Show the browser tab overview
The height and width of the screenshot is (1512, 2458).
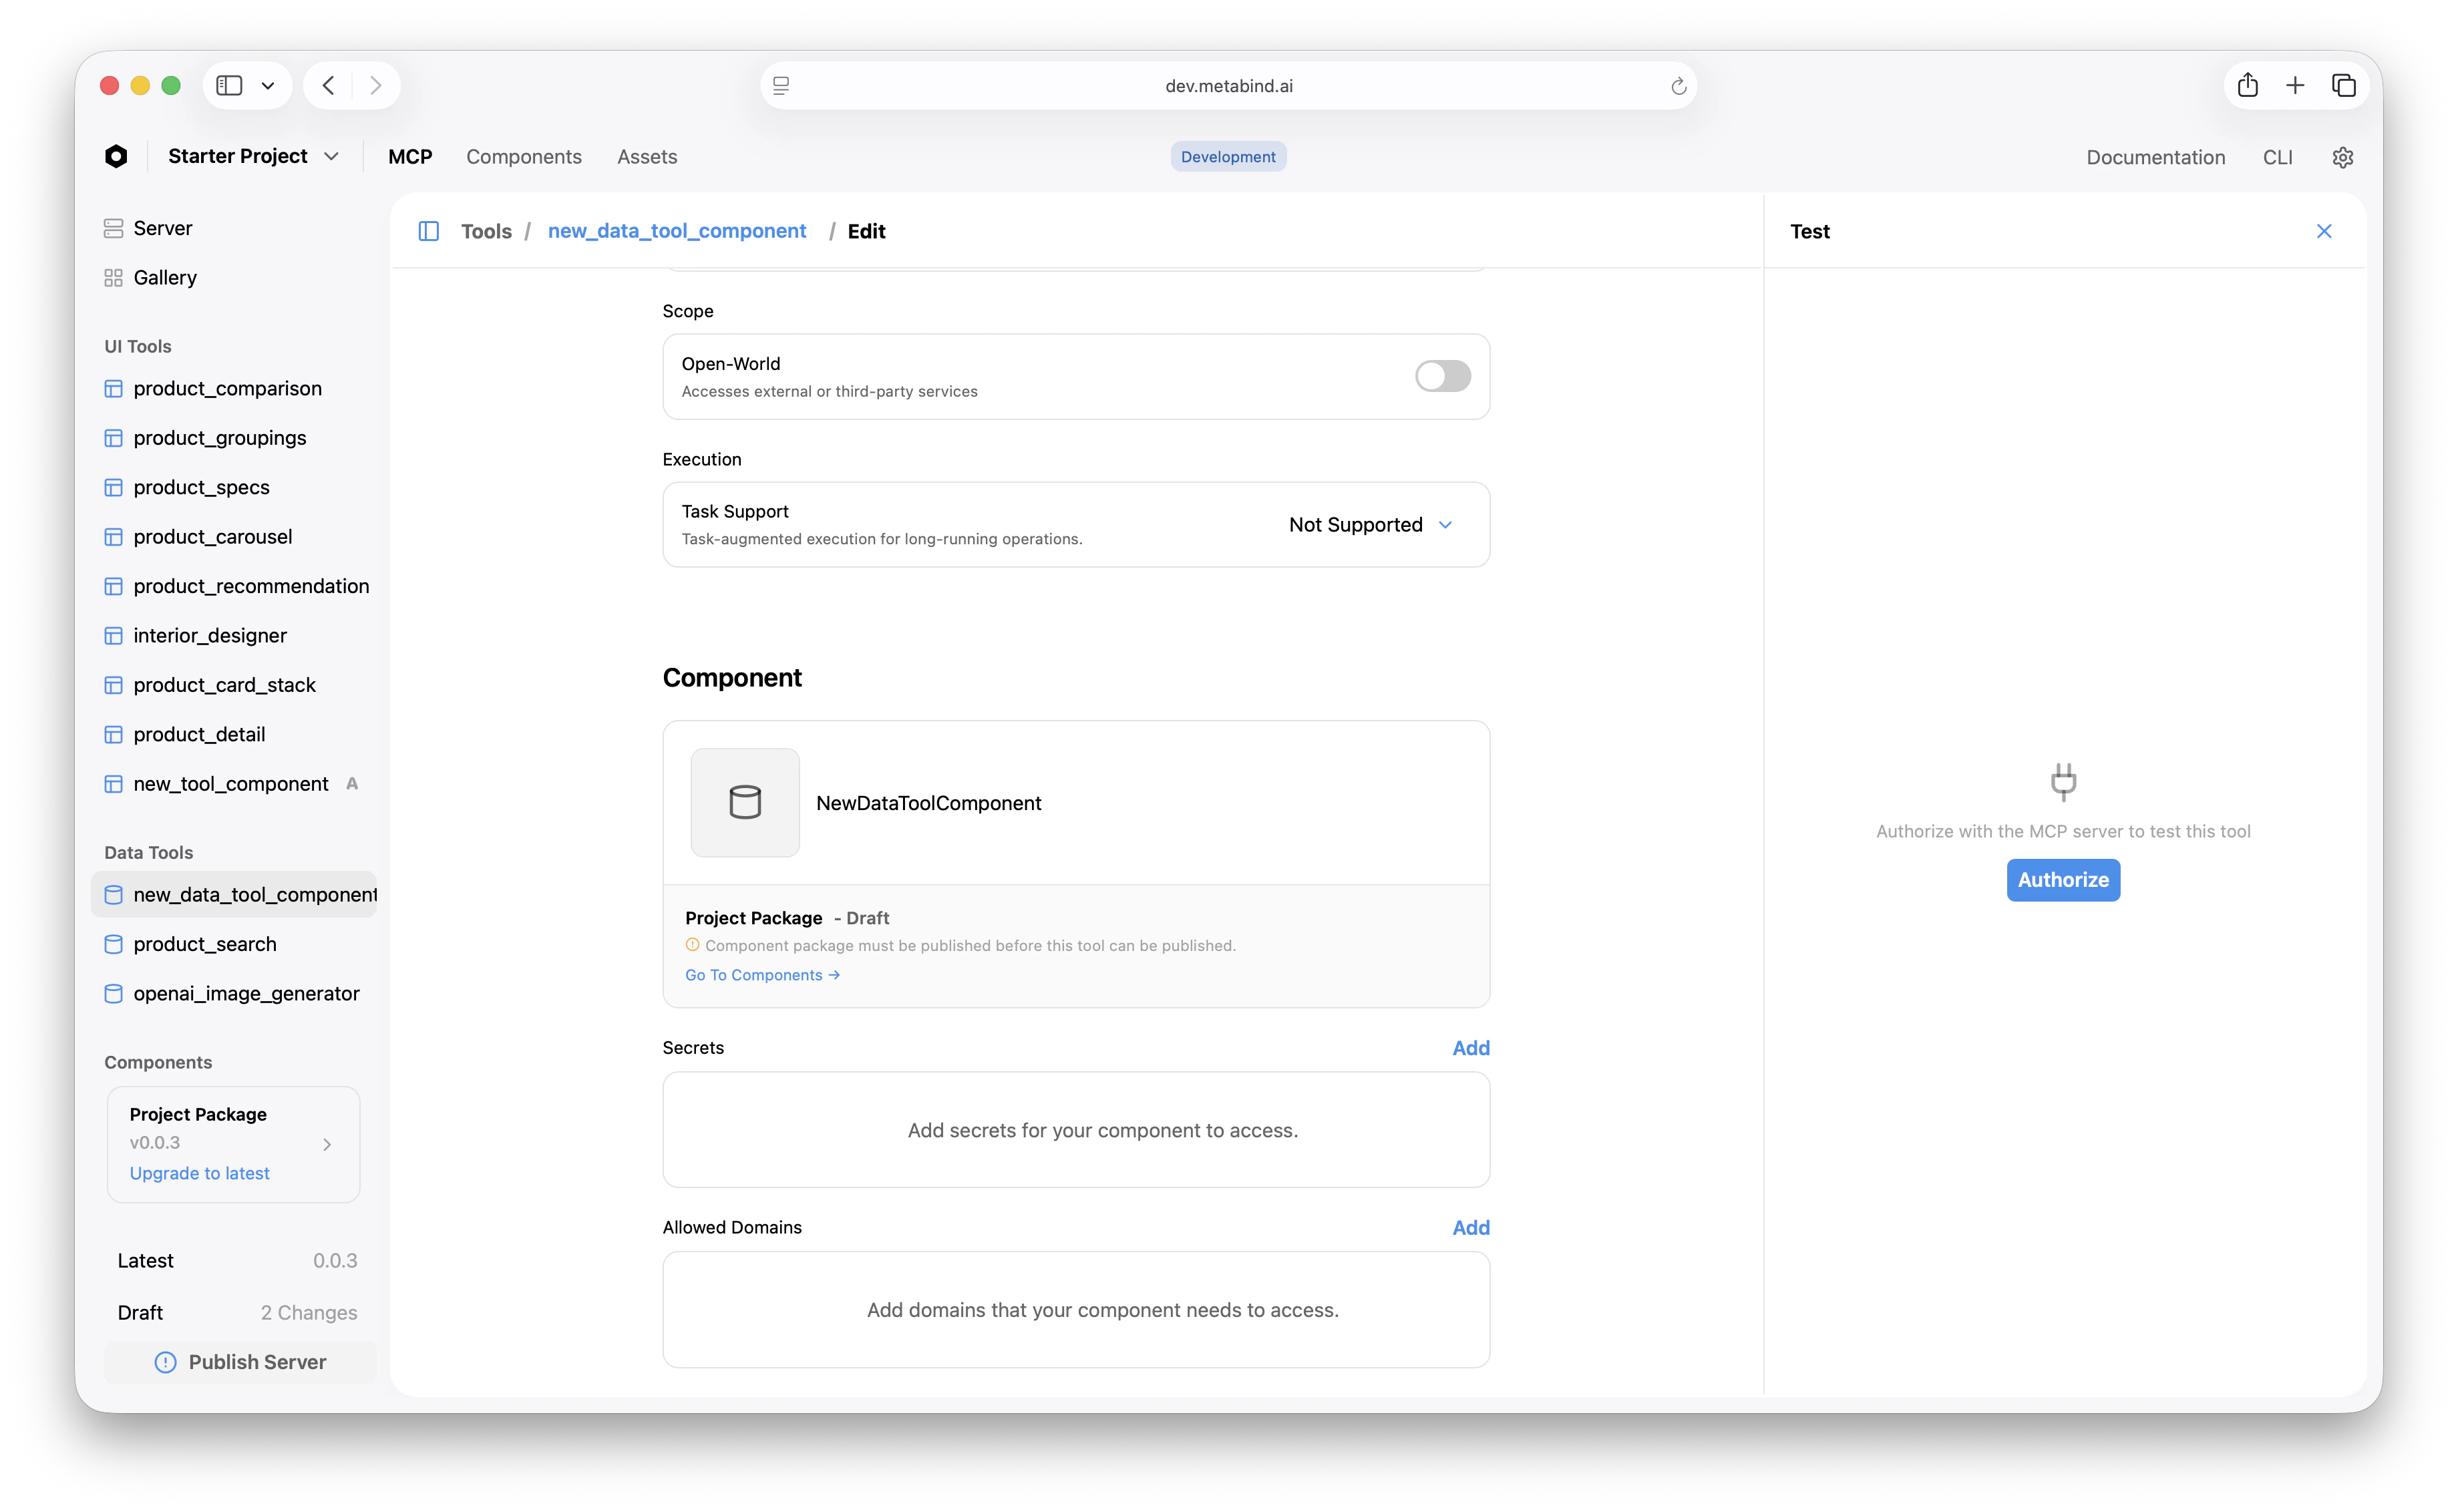2344,85
